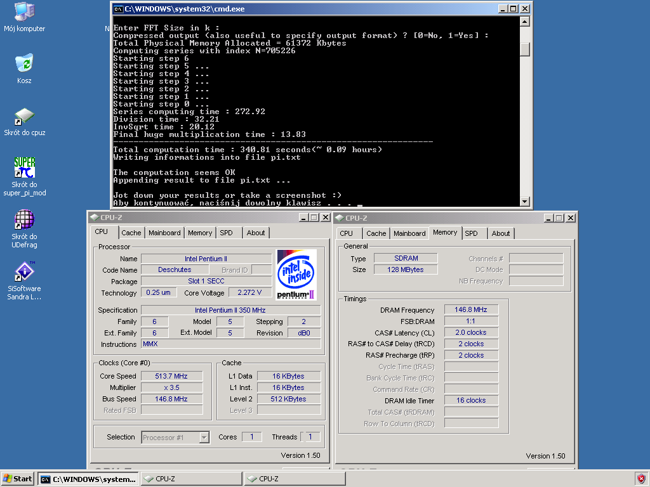Click cmd window scrollbar up arrow
Viewport: 650px width, 487px height.
click(524, 21)
